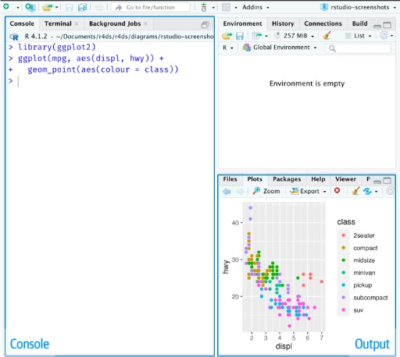Screen dimensions: 400x357
Task: Focus the Go to file/function field
Action: click(x=151, y=7)
